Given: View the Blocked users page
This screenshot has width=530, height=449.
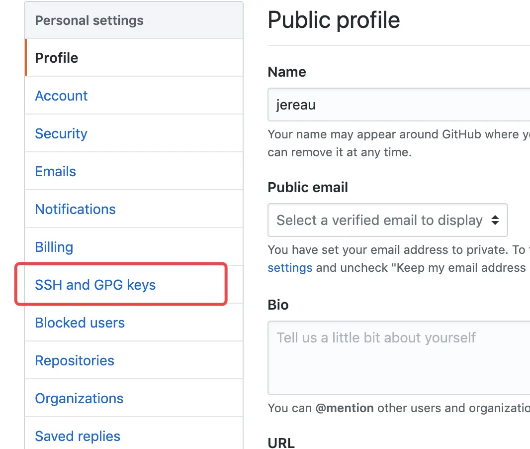Looking at the screenshot, I should pyautogui.click(x=80, y=323).
